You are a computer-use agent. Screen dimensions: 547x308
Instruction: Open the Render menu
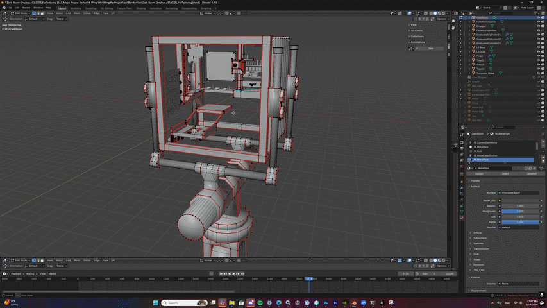tap(26, 8)
